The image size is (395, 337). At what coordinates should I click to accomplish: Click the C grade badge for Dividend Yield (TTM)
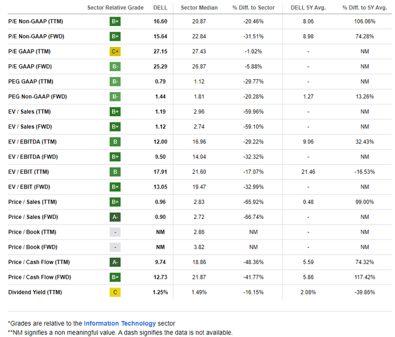coord(115,292)
